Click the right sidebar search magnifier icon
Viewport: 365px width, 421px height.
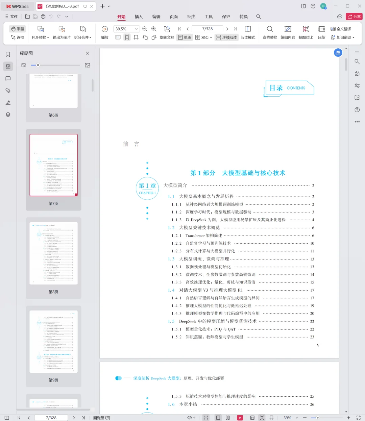[357, 61]
